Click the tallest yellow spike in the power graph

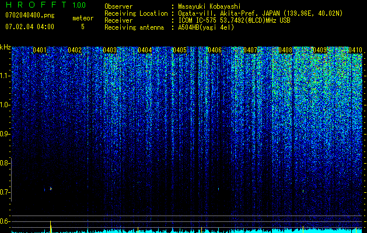[51, 227]
